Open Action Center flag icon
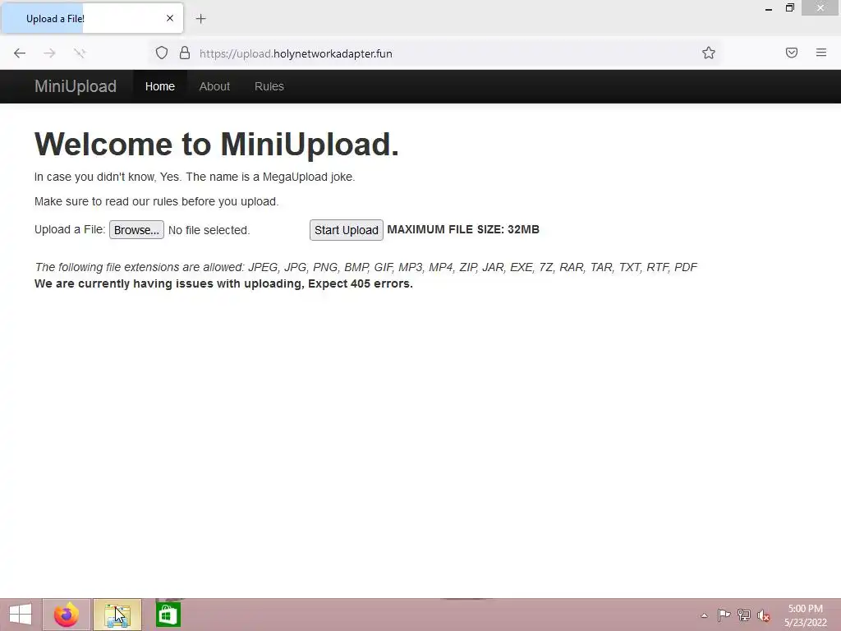The image size is (841, 631). [x=724, y=615]
